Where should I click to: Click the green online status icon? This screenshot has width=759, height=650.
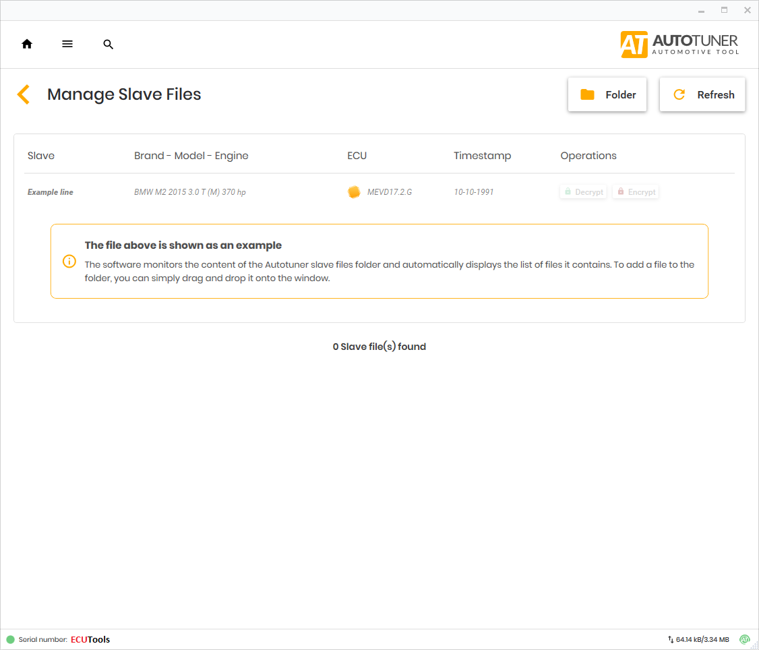coord(744,639)
